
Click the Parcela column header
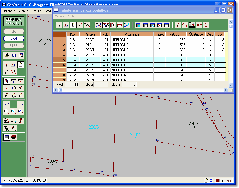pos(90,34)
